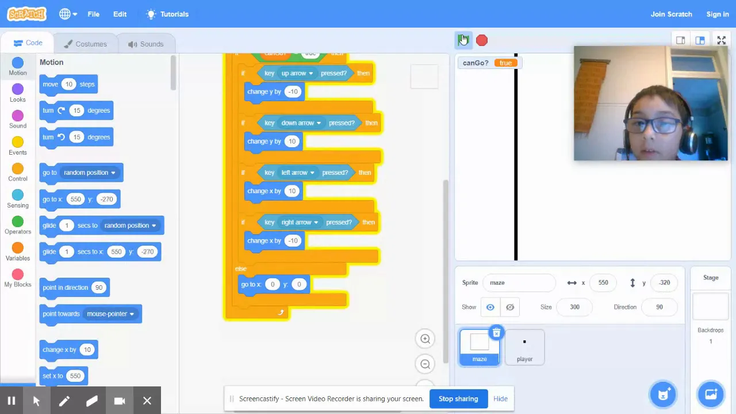The height and width of the screenshot is (414, 736).
Task: Open left arrow key dropdown in script
Action: [x=298, y=172]
